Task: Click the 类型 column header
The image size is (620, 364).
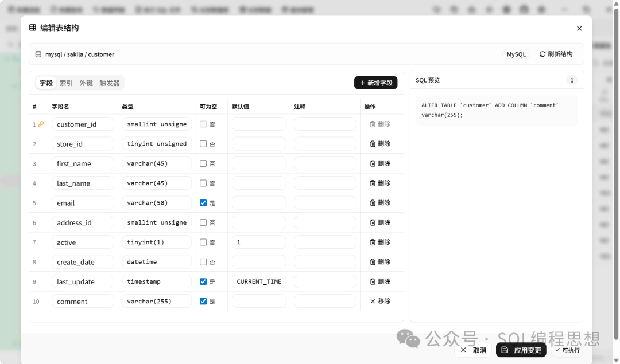Action: 127,107
